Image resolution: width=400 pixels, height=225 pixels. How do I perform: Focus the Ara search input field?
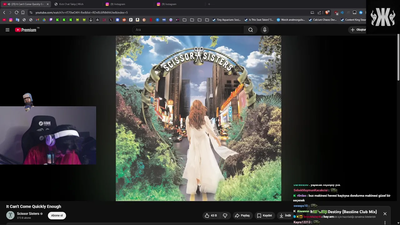[x=188, y=30]
